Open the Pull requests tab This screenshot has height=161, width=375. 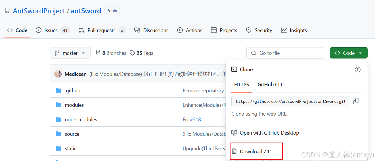coord(102,30)
